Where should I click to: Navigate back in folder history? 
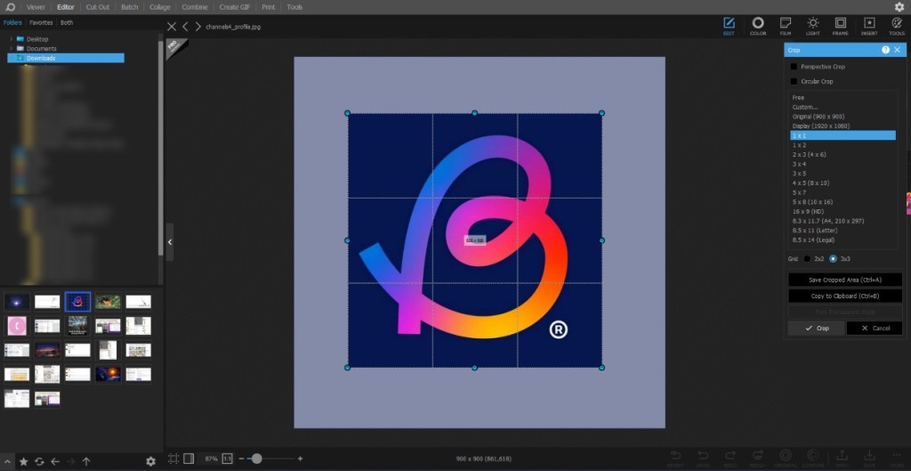[x=55, y=461]
